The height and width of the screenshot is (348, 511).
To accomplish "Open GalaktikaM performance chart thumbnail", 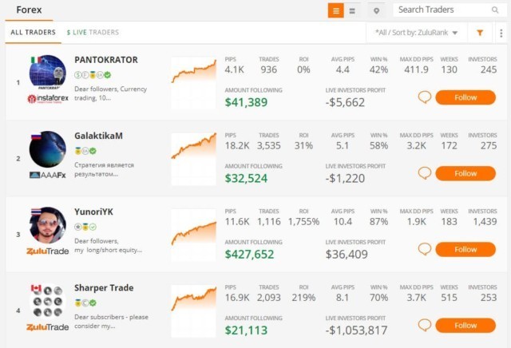I will (193, 159).
